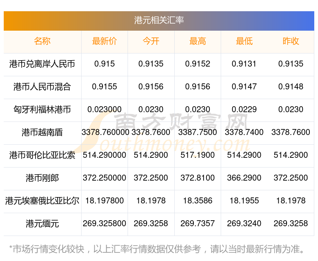Click the 今开 column header
Screen dimensions: 318x261
click(151, 41)
